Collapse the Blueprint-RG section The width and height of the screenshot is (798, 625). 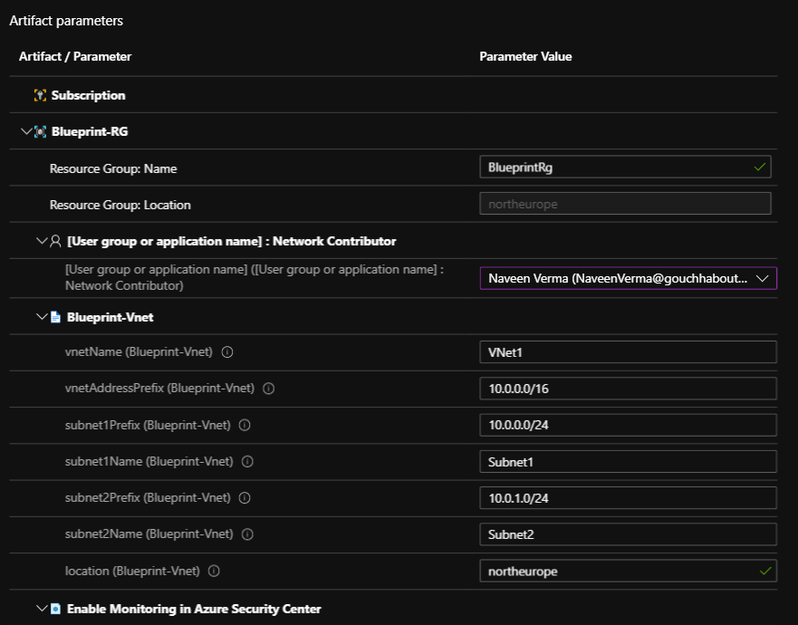tap(25, 131)
